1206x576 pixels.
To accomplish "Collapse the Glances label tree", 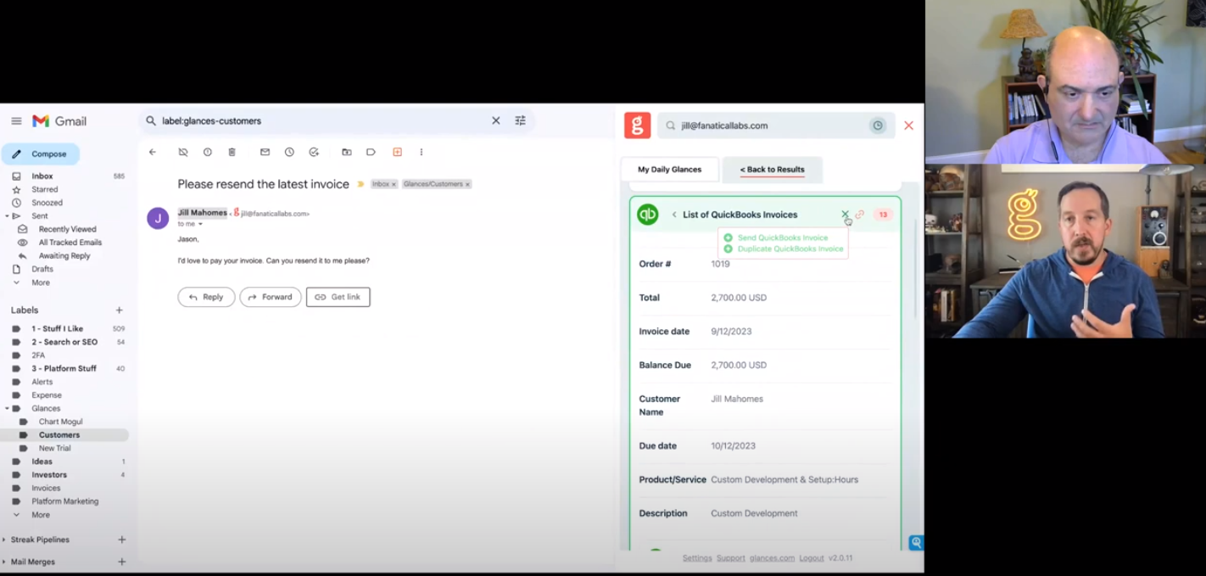I will click(x=6, y=408).
